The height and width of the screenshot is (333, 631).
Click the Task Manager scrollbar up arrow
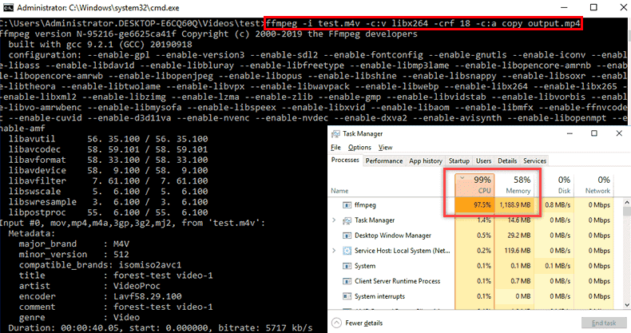coord(626,202)
